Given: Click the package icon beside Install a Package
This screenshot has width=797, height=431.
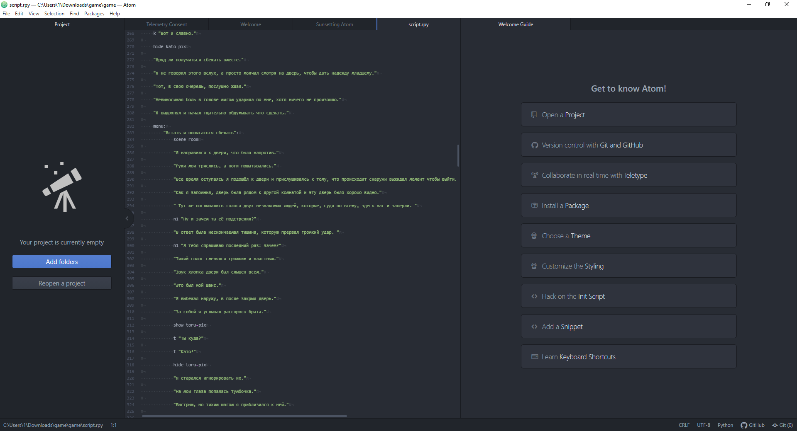Looking at the screenshot, I should (535, 206).
